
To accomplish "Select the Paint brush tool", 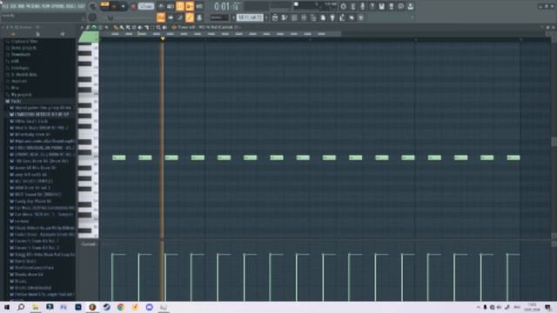I will [122, 27].
